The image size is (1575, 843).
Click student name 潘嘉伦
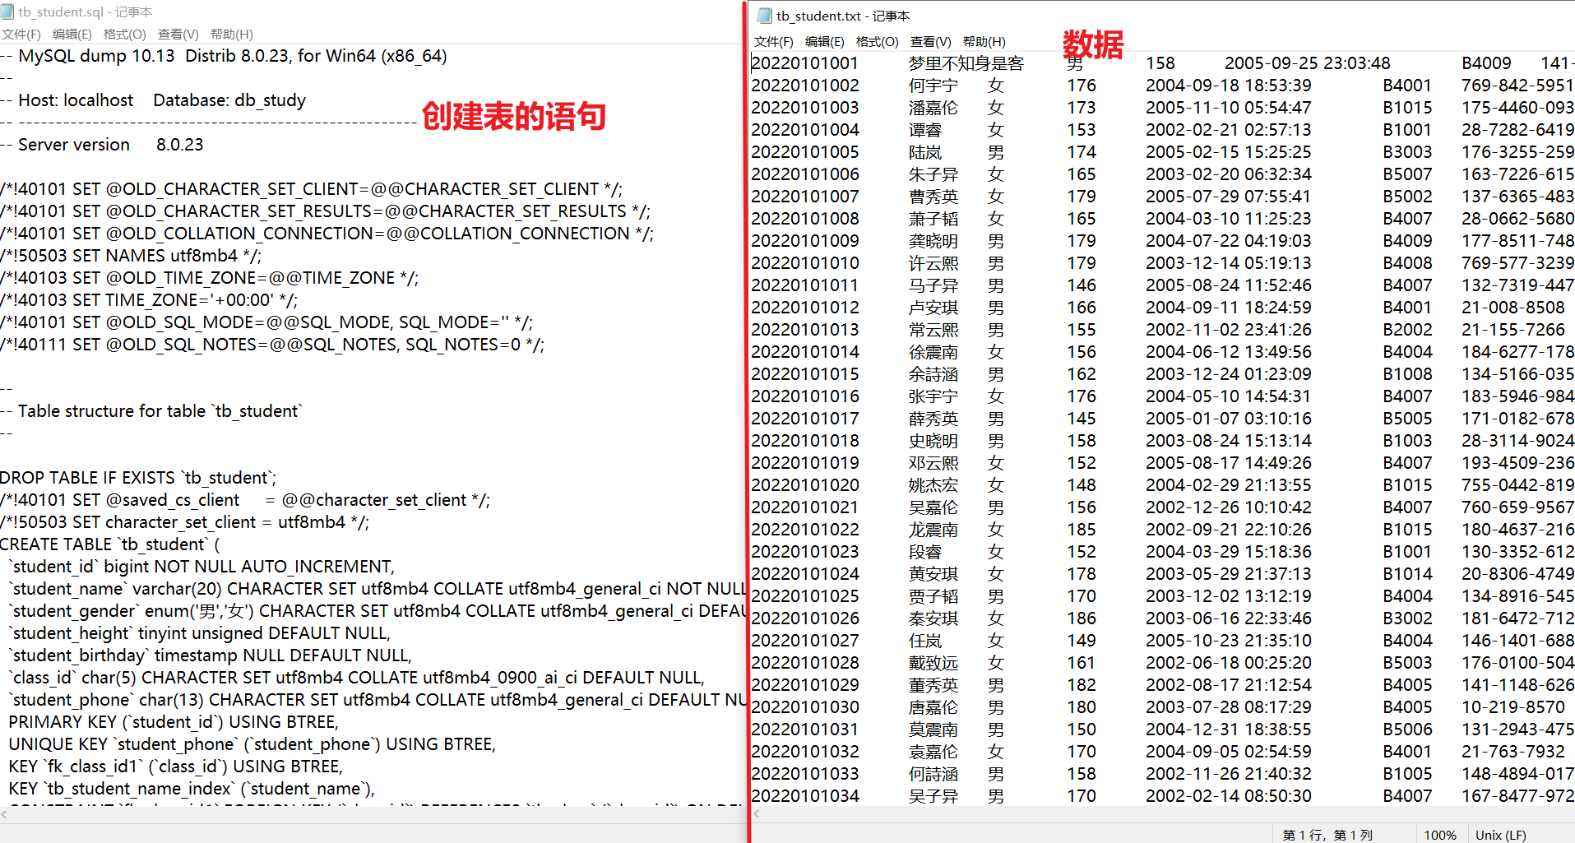(933, 108)
